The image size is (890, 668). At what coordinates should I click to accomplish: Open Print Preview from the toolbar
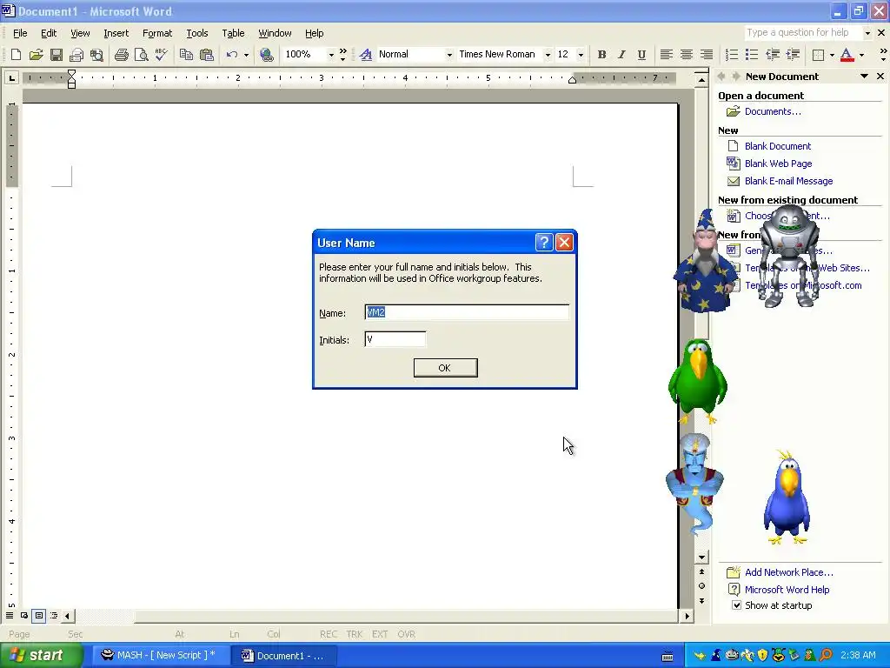[141, 55]
